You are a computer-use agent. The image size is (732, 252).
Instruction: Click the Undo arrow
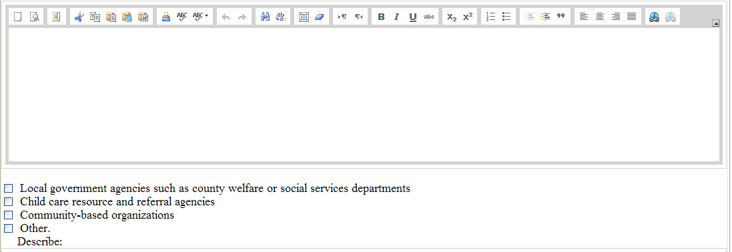coord(226,17)
